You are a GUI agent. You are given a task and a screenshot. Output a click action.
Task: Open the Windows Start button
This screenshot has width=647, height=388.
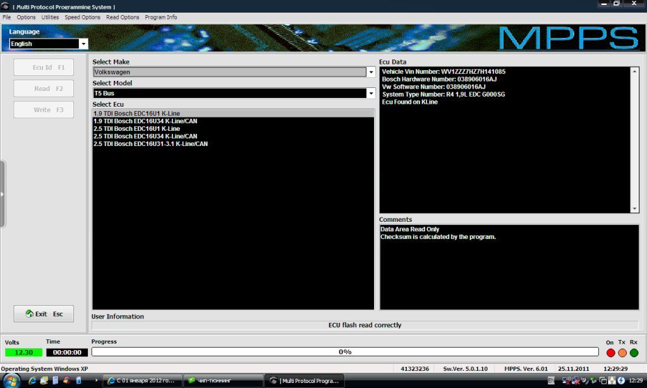[x=11, y=380]
